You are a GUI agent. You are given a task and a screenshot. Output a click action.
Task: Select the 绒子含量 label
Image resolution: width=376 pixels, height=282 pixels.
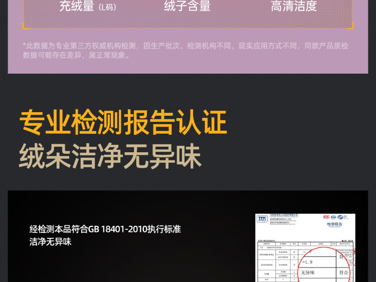187,7
